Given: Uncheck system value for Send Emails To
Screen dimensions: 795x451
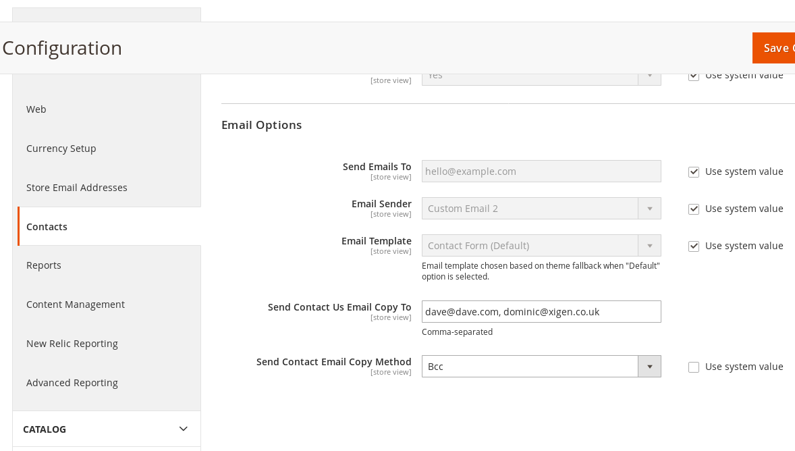Looking at the screenshot, I should 694,172.
